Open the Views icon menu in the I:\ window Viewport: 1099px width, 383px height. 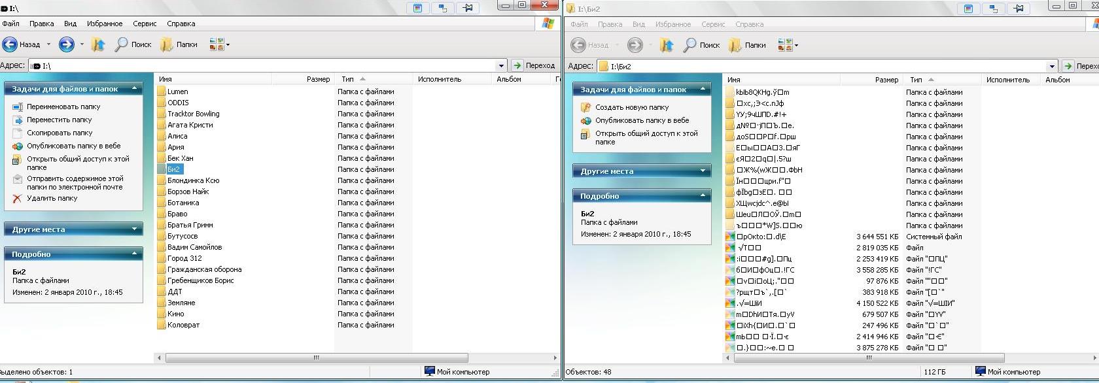(x=219, y=44)
